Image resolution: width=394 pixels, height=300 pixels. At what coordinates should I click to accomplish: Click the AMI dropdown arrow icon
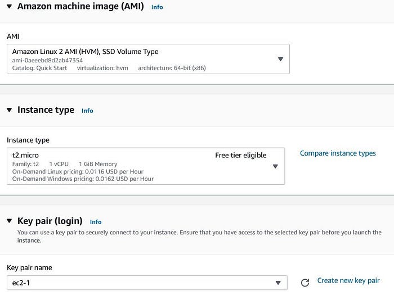[280, 59]
